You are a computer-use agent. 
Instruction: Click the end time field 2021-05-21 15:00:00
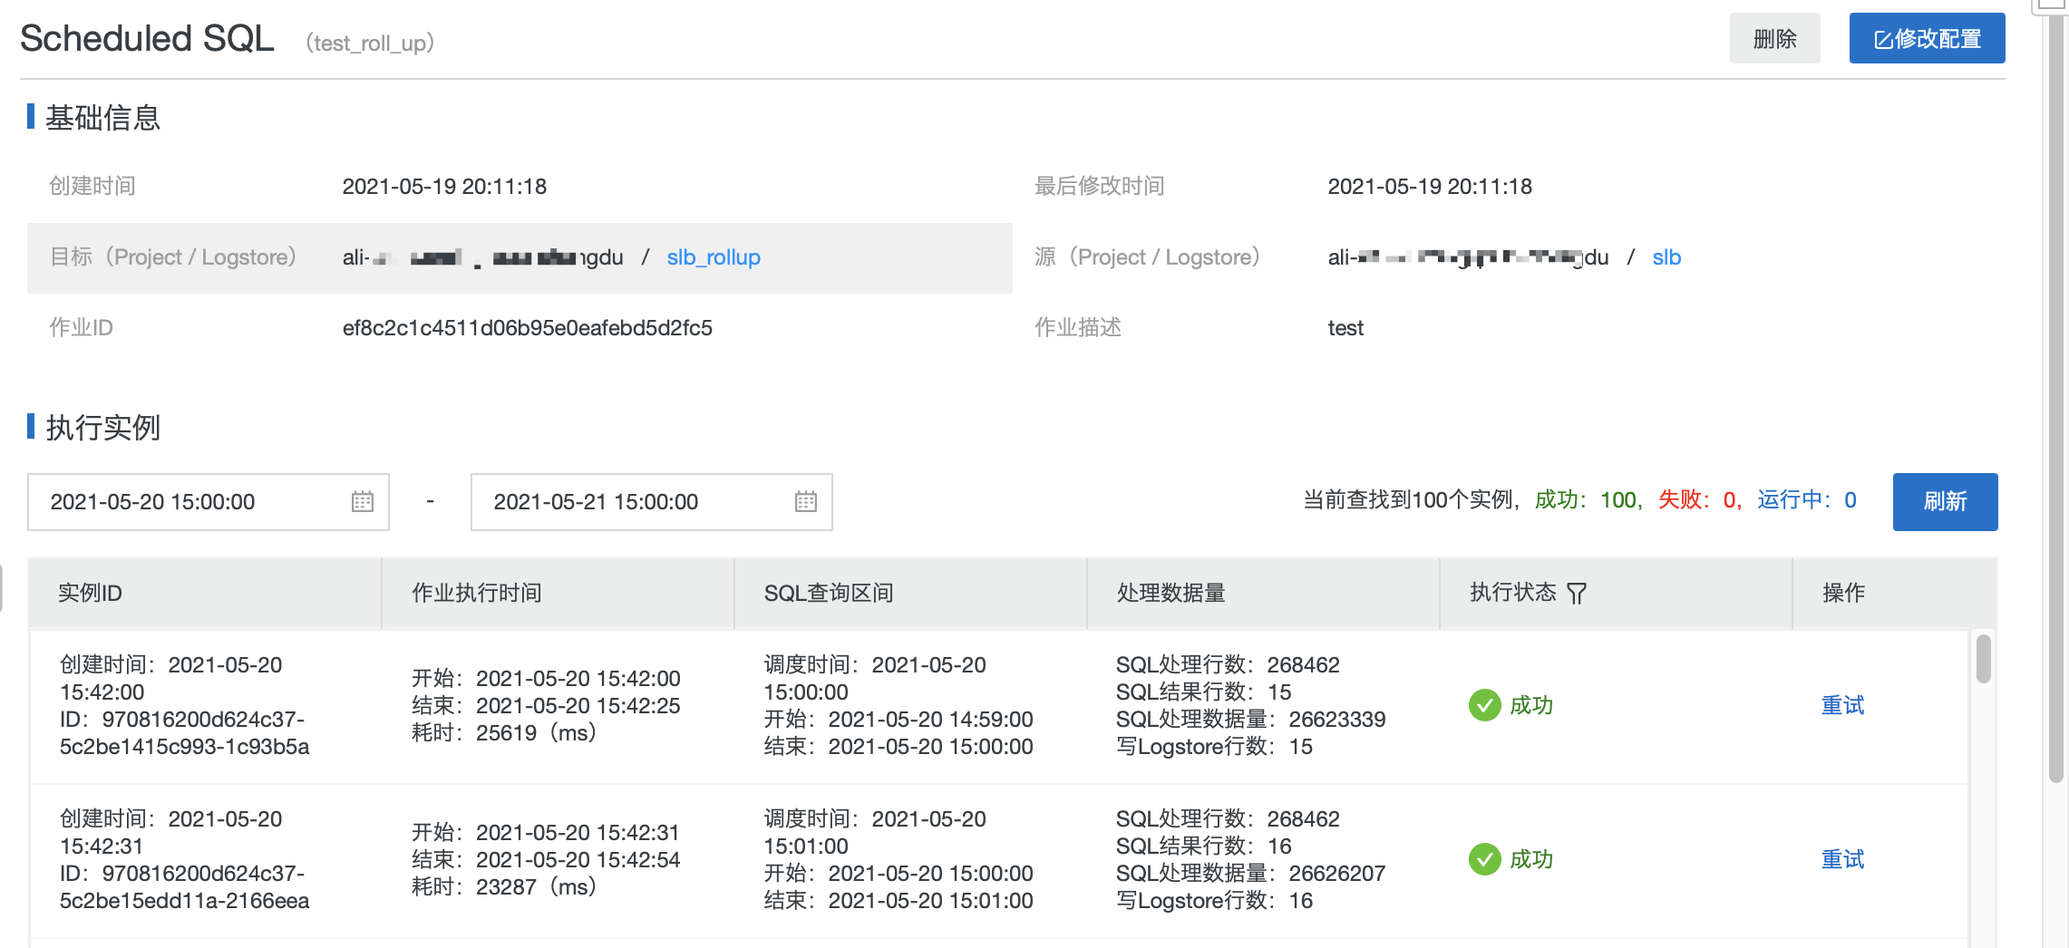click(651, 502)
